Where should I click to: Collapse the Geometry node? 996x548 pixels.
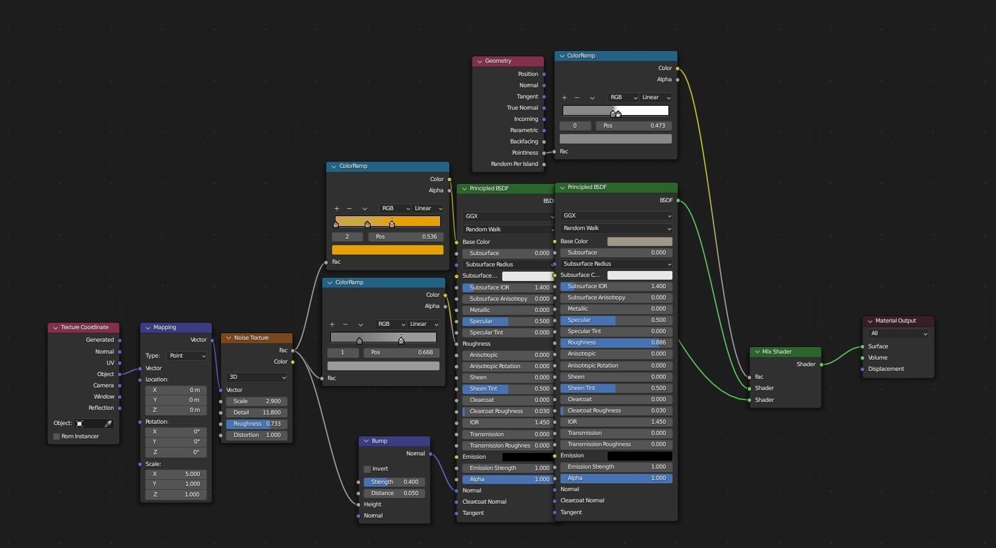point(479,61)
